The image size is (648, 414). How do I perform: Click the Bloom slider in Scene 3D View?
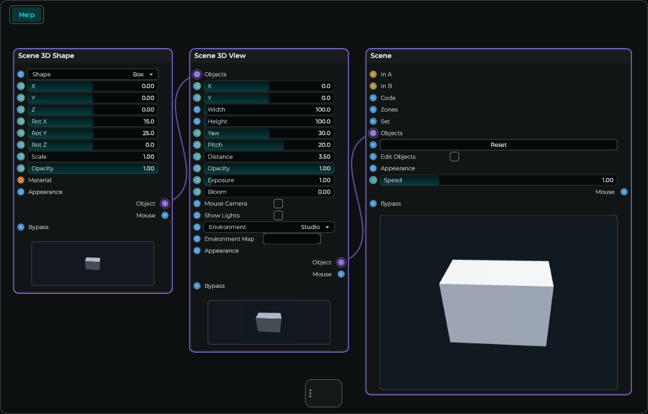pos(269,192)
